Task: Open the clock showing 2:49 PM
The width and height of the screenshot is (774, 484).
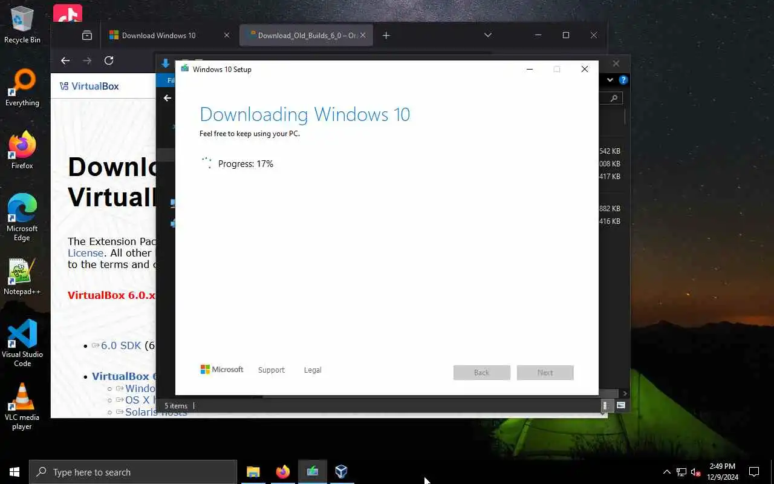Action: click(723, 472)
